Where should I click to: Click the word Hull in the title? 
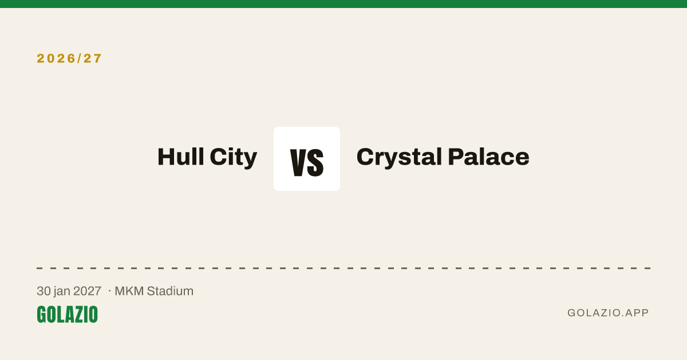pyautogui.click(x=180, y=157)
